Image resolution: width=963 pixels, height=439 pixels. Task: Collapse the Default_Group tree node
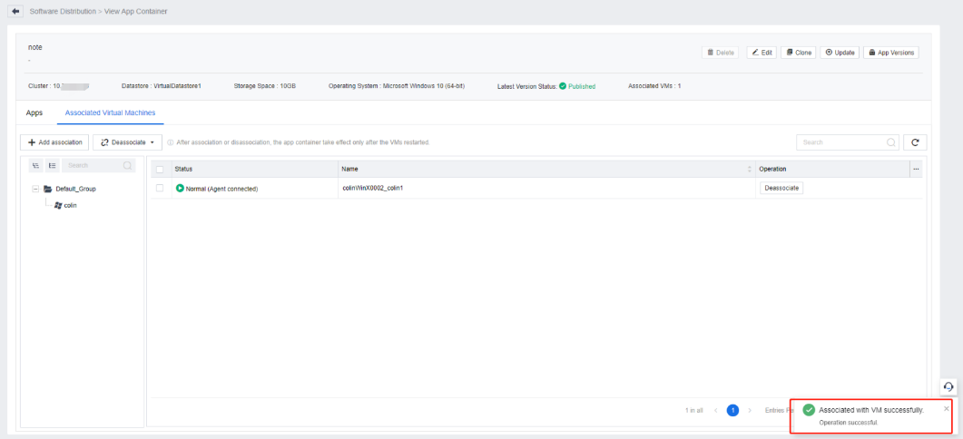[x=35, y=189]
